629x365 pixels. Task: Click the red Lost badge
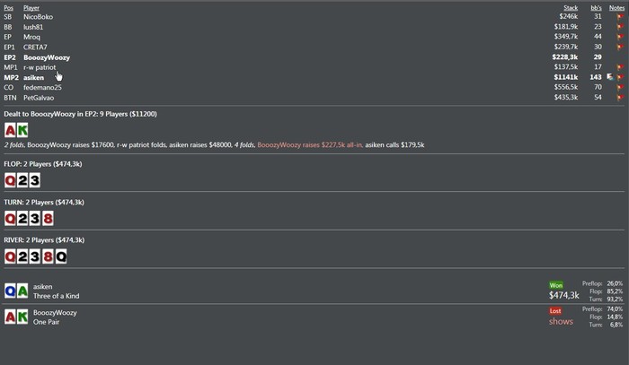555,311
